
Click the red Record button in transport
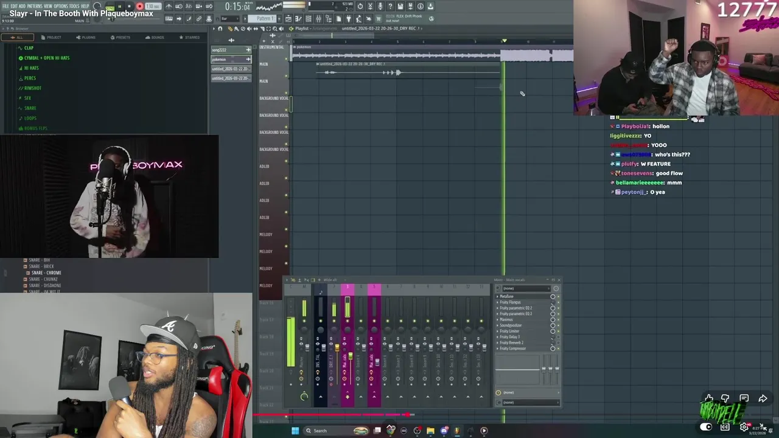[x=139, y=6]
